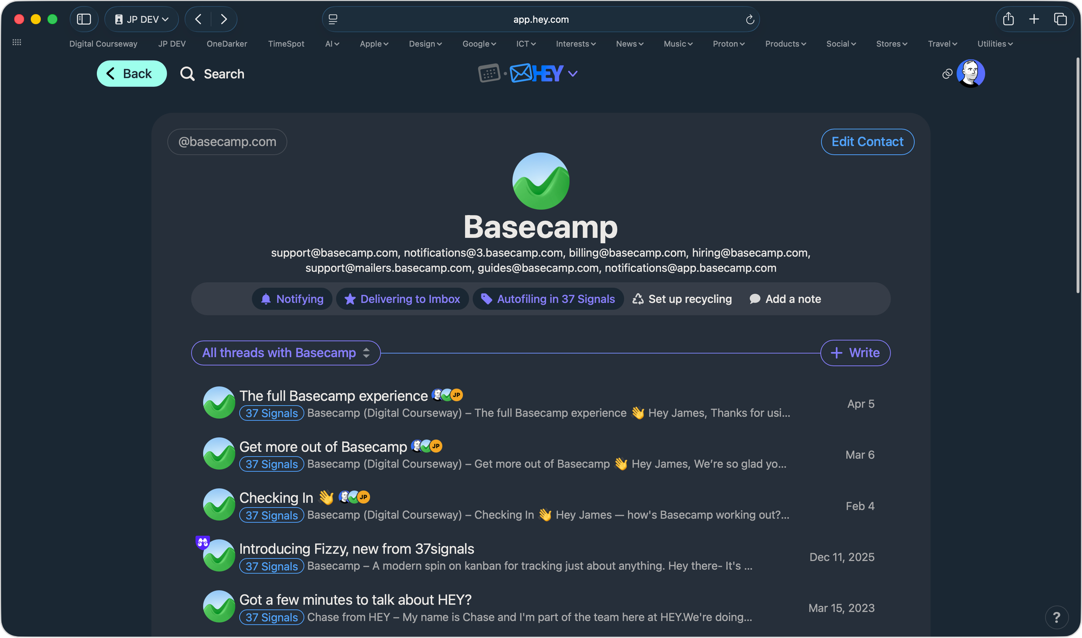The image size is (1082, 638).
Task: Expand the Design bookmarks folder
Action: click(x=425, y=44)
